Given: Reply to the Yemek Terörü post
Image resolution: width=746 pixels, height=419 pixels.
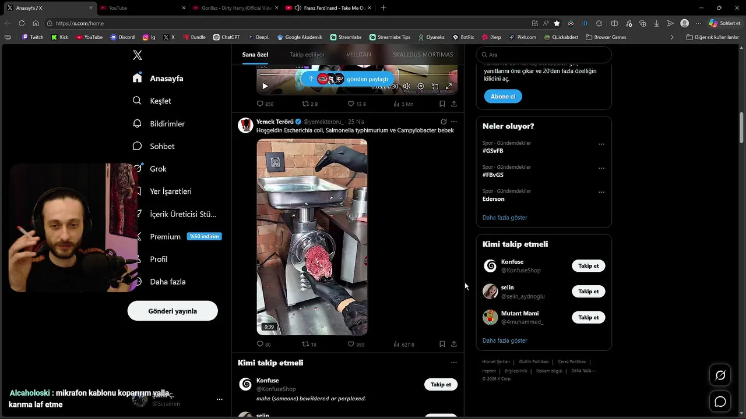Looking at the screenshot, I should coord(264,344).
